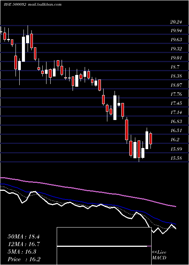Select the 18.38 price axis label
189x265 pixels.
pyautogui.click(x=176, y=76)
